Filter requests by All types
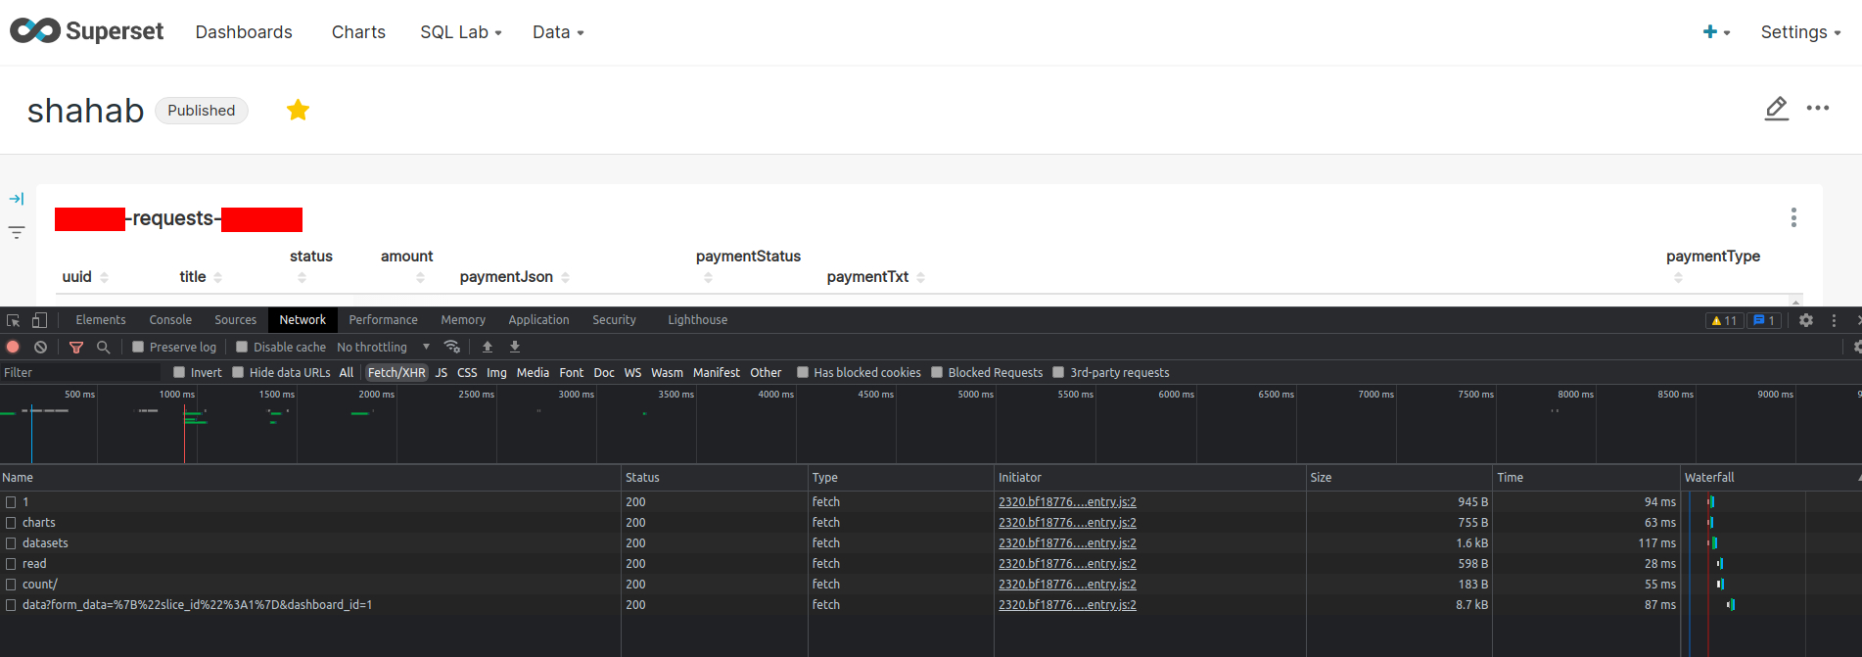This screenshot has height=657, width=1862. coord(347,372)
